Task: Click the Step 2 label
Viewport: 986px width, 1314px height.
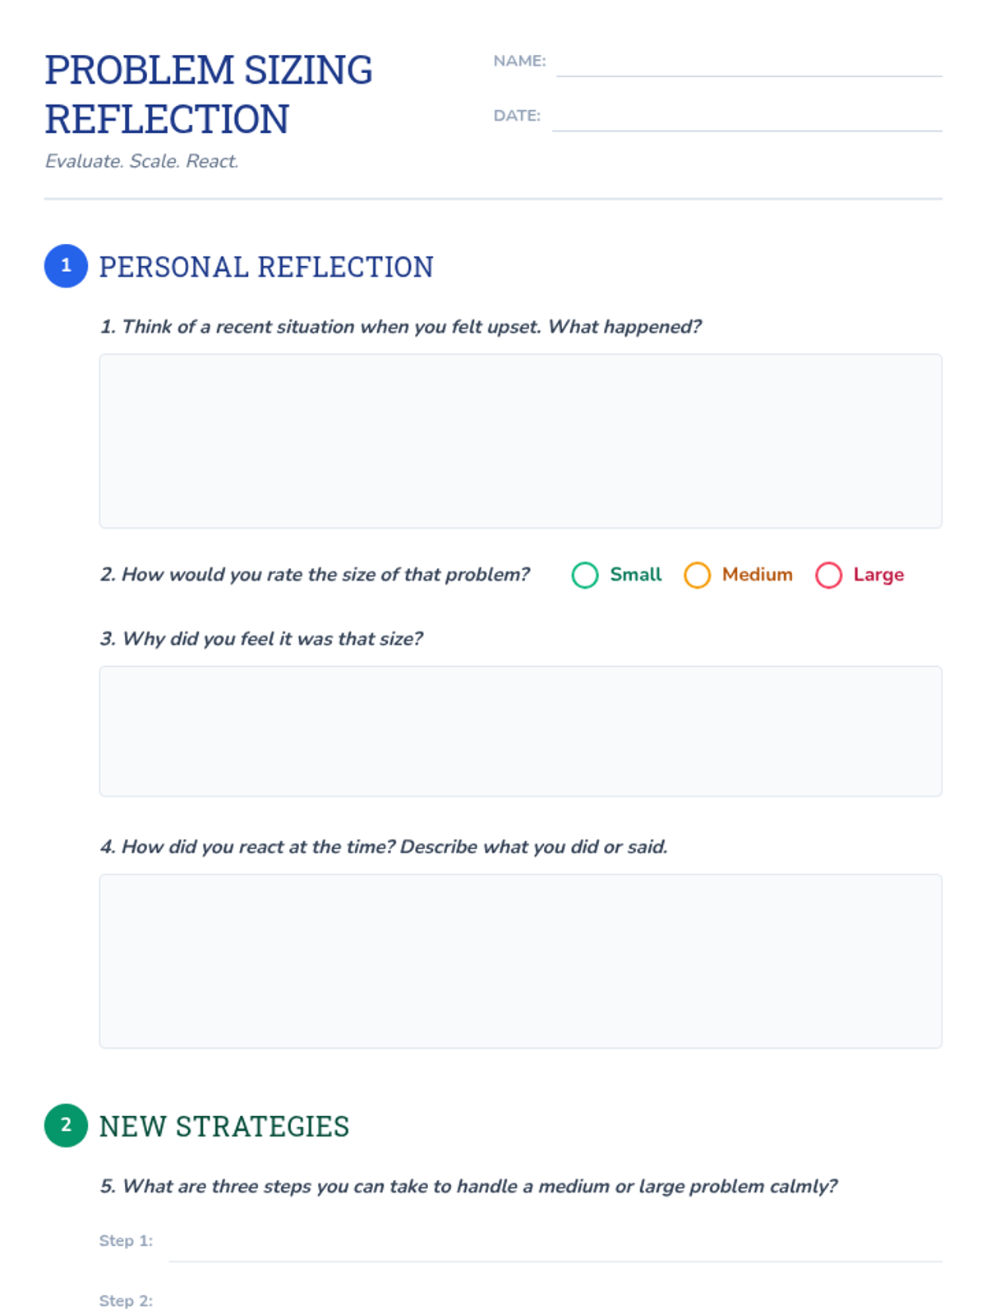Action: pos(126,1301)
